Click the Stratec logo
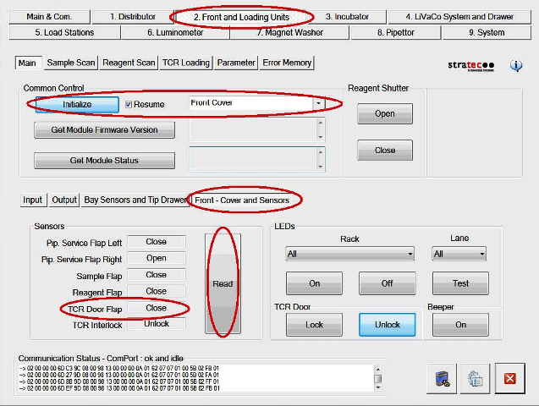539x406 pixels. point(470,65)
